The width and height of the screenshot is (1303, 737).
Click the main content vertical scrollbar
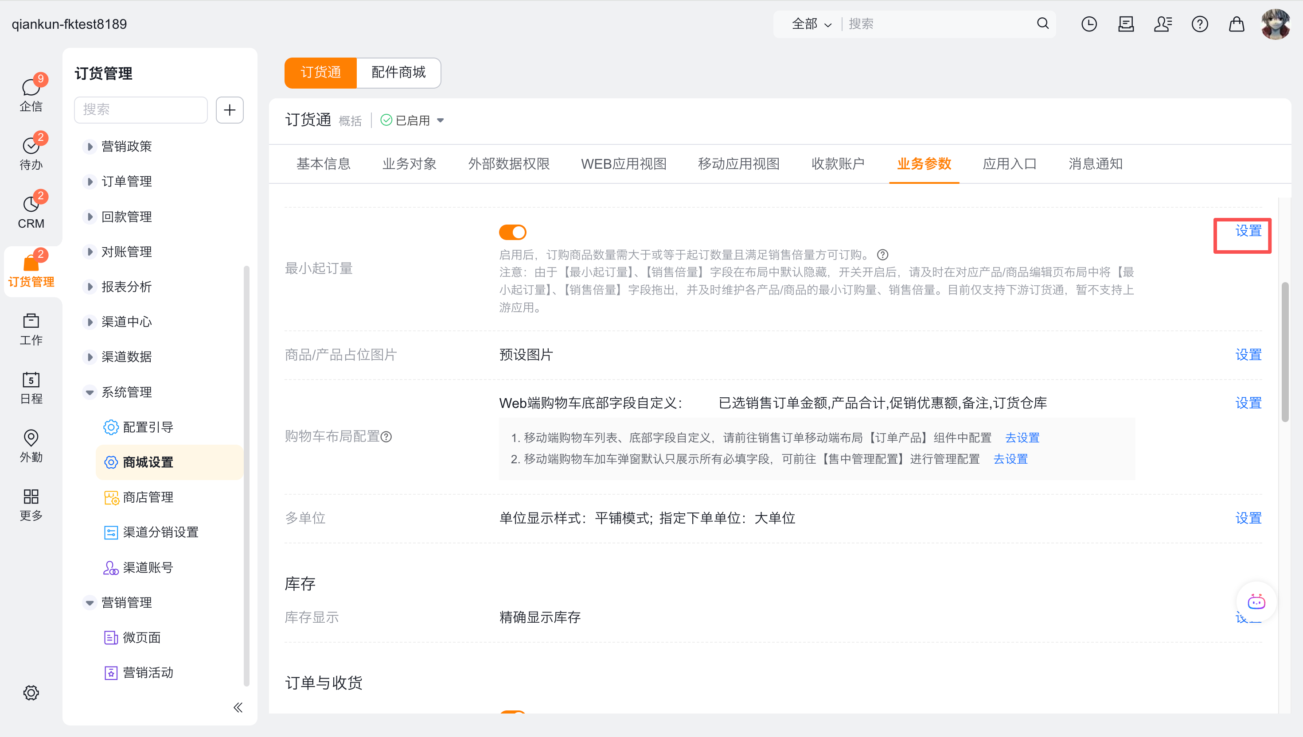[1285, 352]
